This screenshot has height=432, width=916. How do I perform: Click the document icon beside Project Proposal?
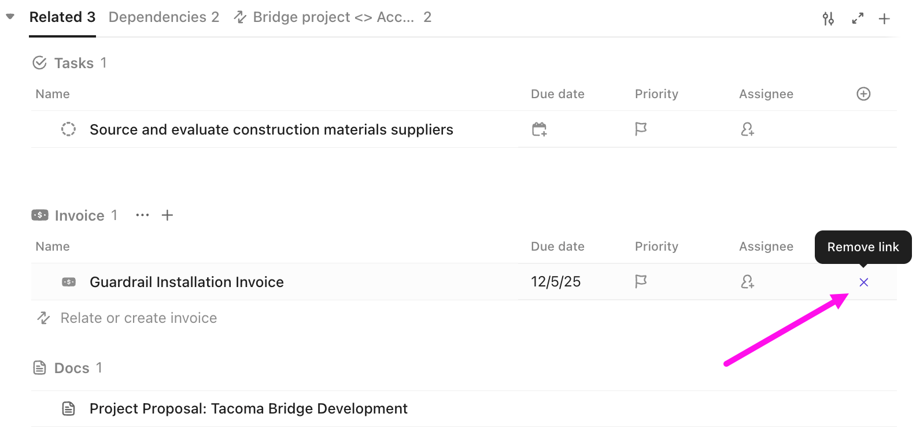tap(69, 408)
